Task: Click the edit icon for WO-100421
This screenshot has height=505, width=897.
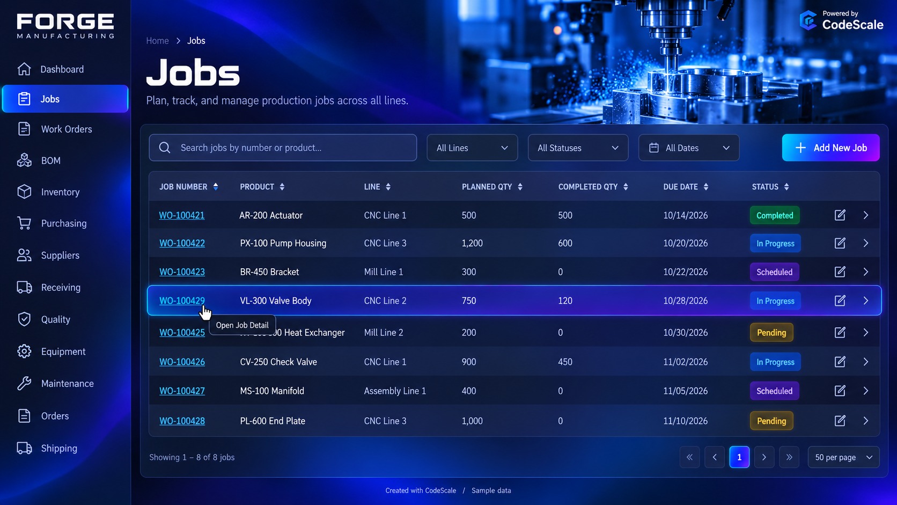Action: [x=840, y=215]
